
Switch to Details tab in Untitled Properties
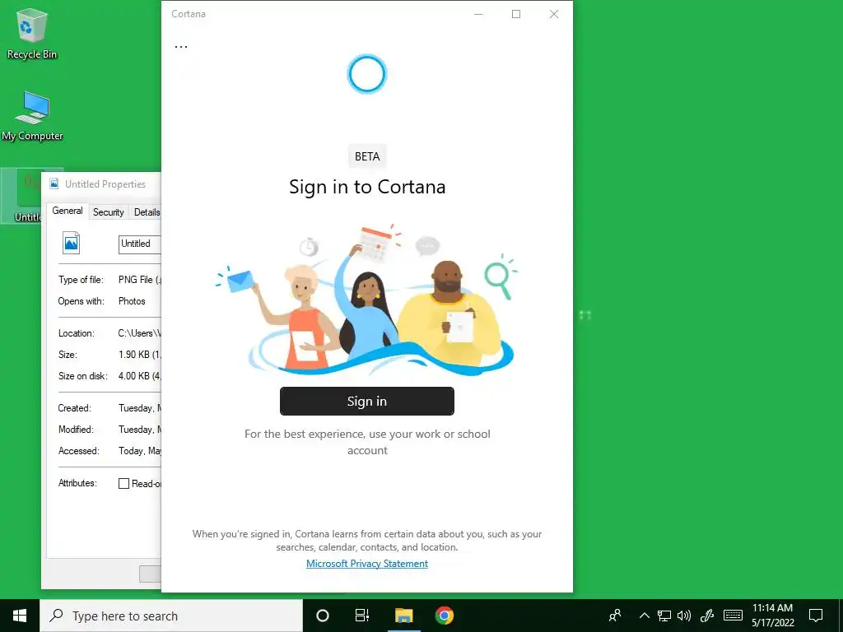pos(147,212)
